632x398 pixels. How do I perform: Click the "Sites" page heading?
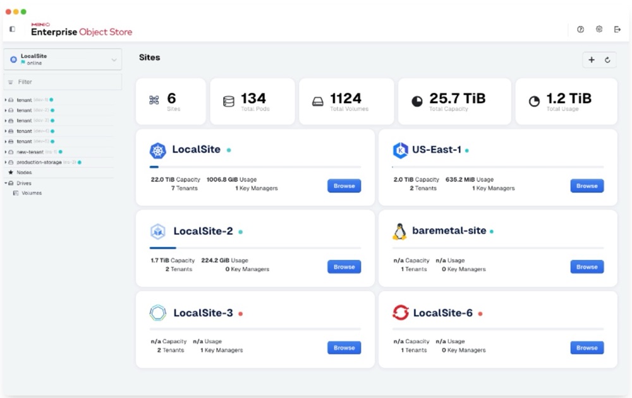click(x=150, y=57)
